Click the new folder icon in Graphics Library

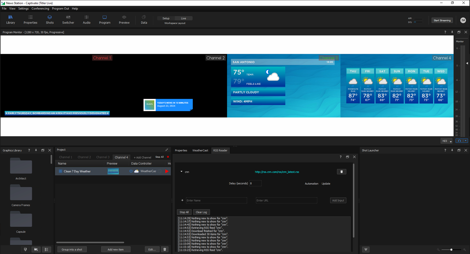[x=36, y=250]
